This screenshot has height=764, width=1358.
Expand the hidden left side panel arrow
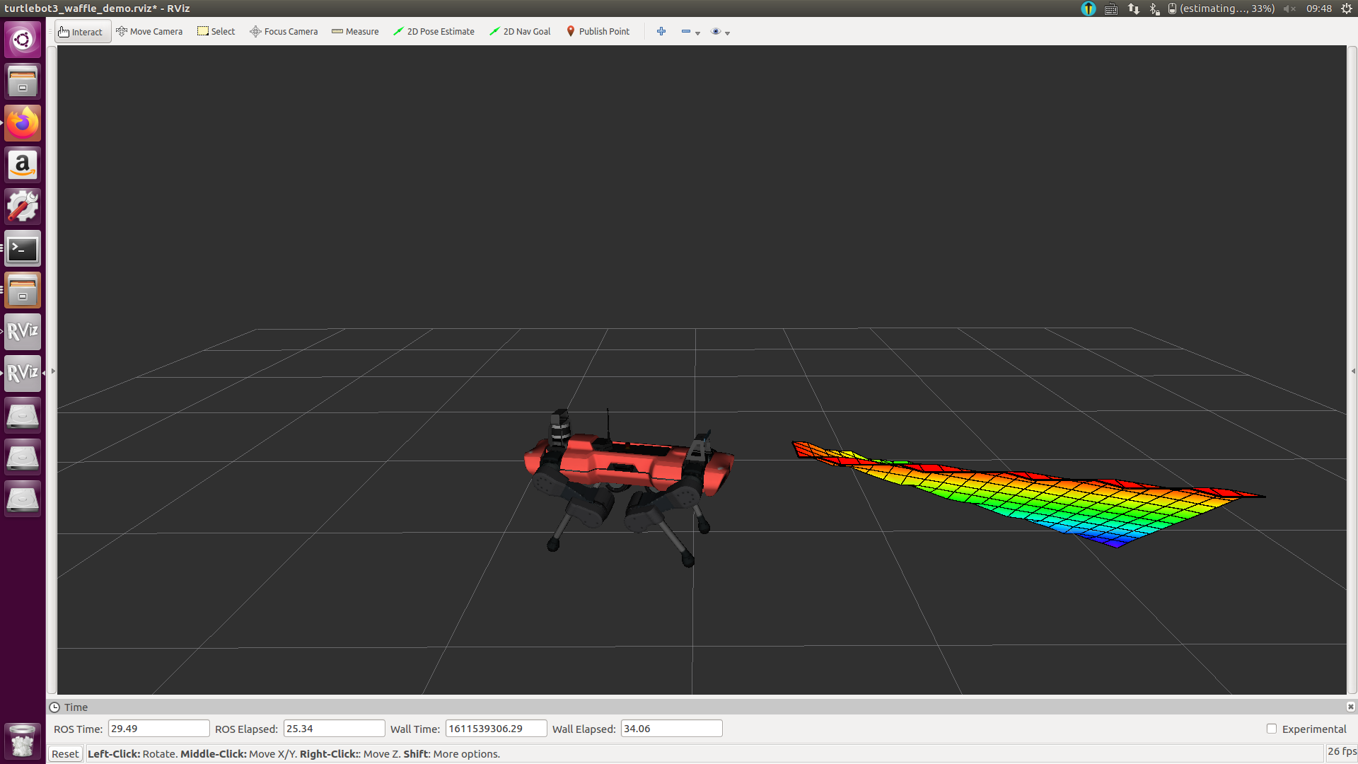(x=53, y=371)
